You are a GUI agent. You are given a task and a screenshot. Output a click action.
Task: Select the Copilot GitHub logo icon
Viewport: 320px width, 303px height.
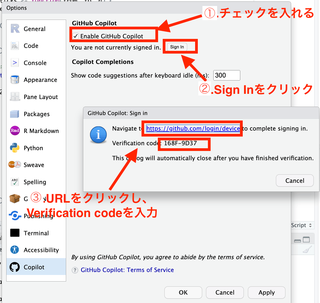(x=15, y=267)
